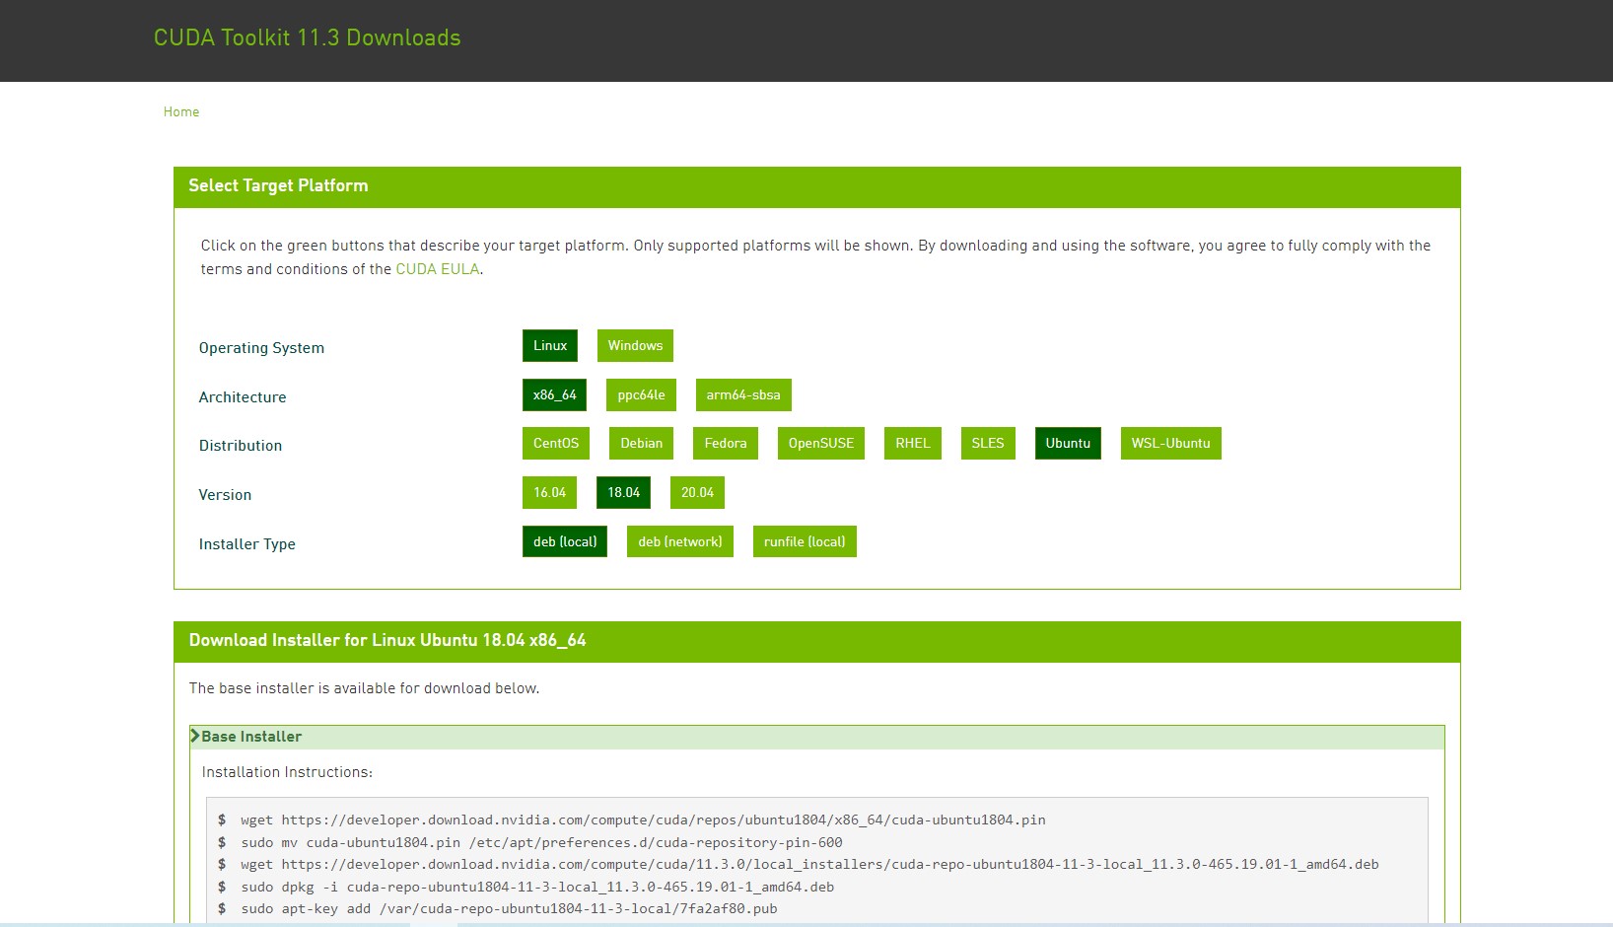Choose the runfile (local) installer type
The image size is (1613, 927).
(x=805, y=540)
